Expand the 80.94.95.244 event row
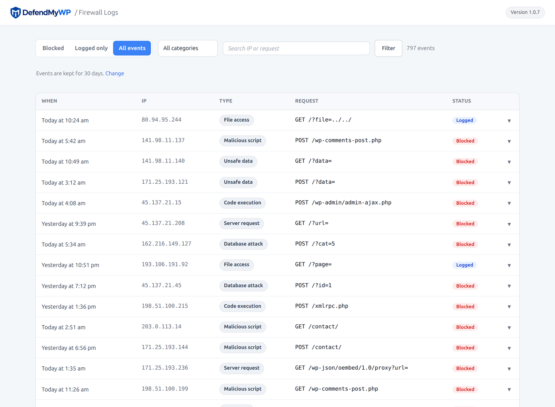Screen dimensions: 555x407 pos(509,121)
